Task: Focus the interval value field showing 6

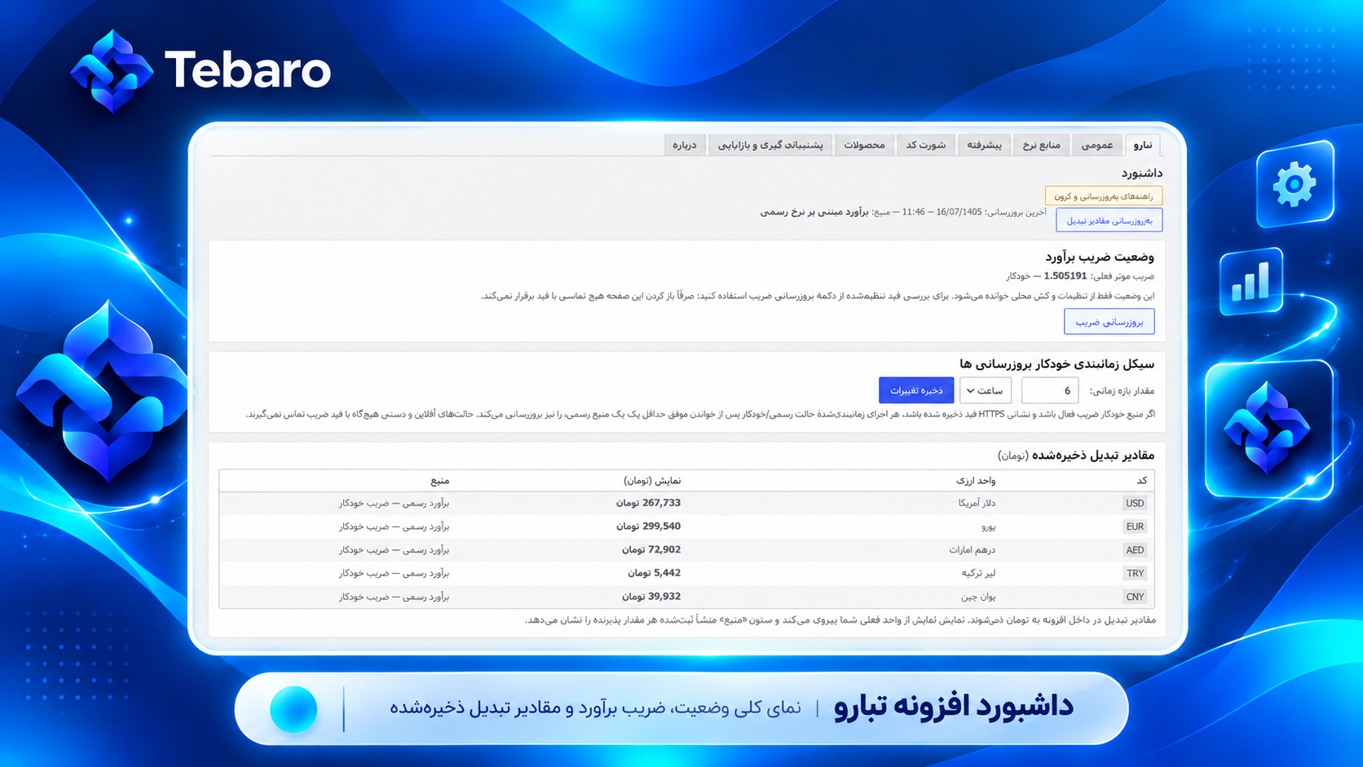Action: coord(1050,390)
